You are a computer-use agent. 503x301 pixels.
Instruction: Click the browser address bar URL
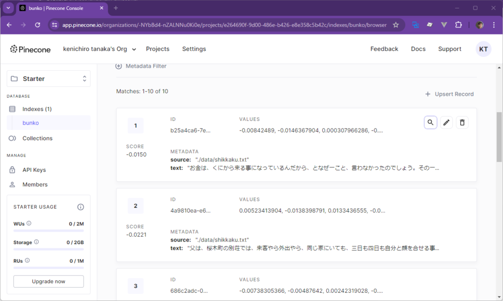(224, 25)
